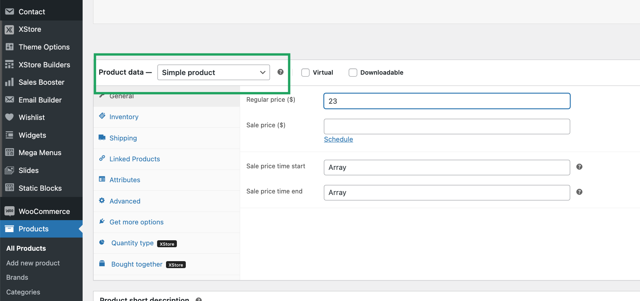The height and width of the screenshot is (301, 640).
Task: Click the Sale price time start field
Action: coord(447,168)
